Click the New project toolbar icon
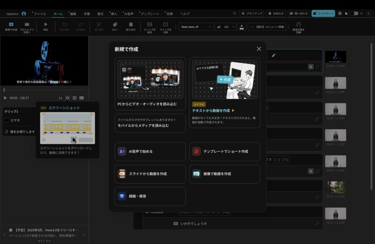This screenshot has height=244, width=375. (x=11, y=25)
